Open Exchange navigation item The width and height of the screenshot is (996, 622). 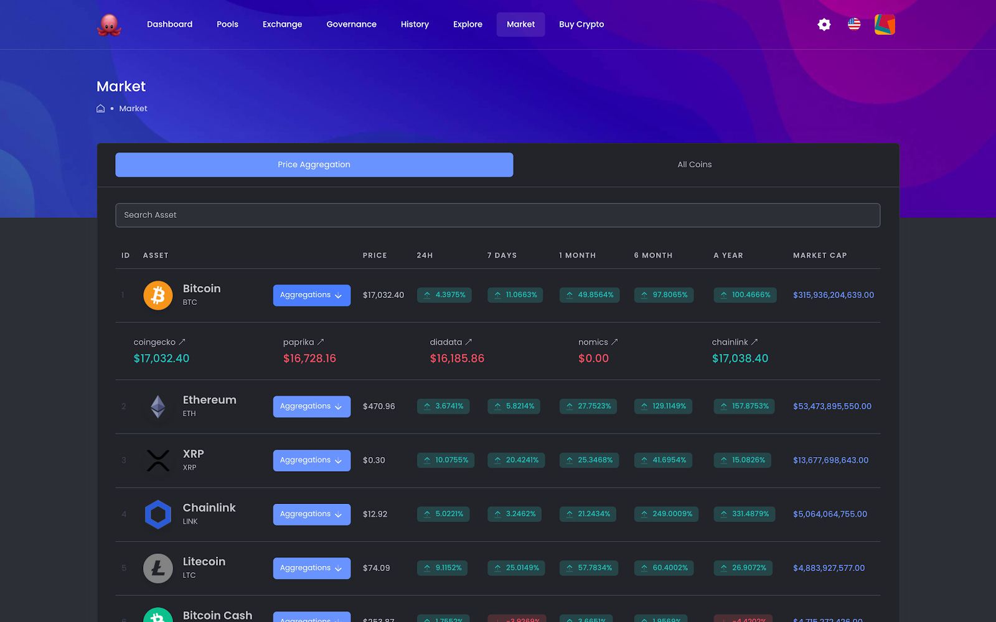pos(283,24)
